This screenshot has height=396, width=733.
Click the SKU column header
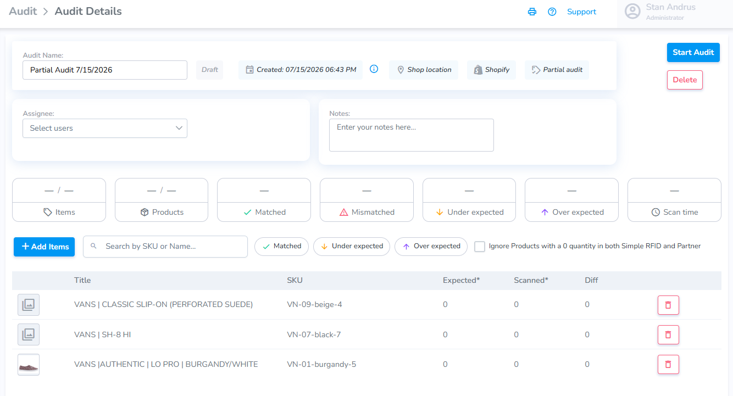click(x=295, y=280)
